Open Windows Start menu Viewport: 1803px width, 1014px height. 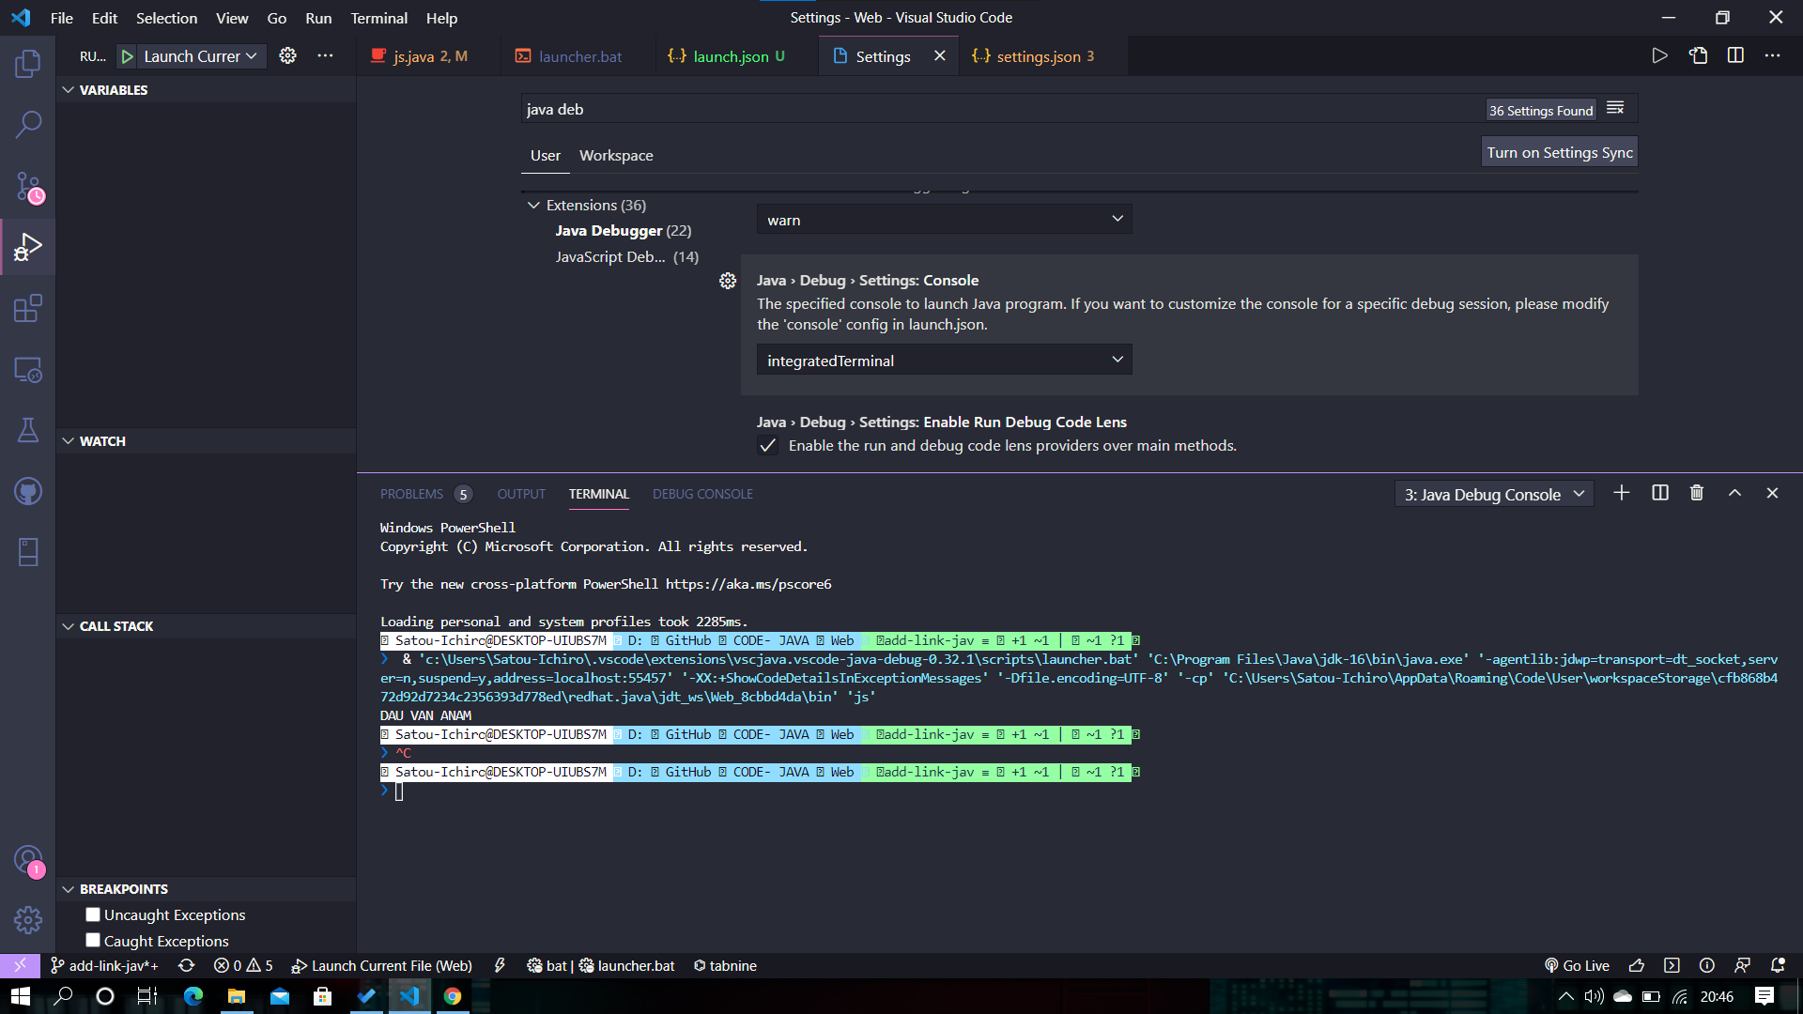(x=21, y=996)
